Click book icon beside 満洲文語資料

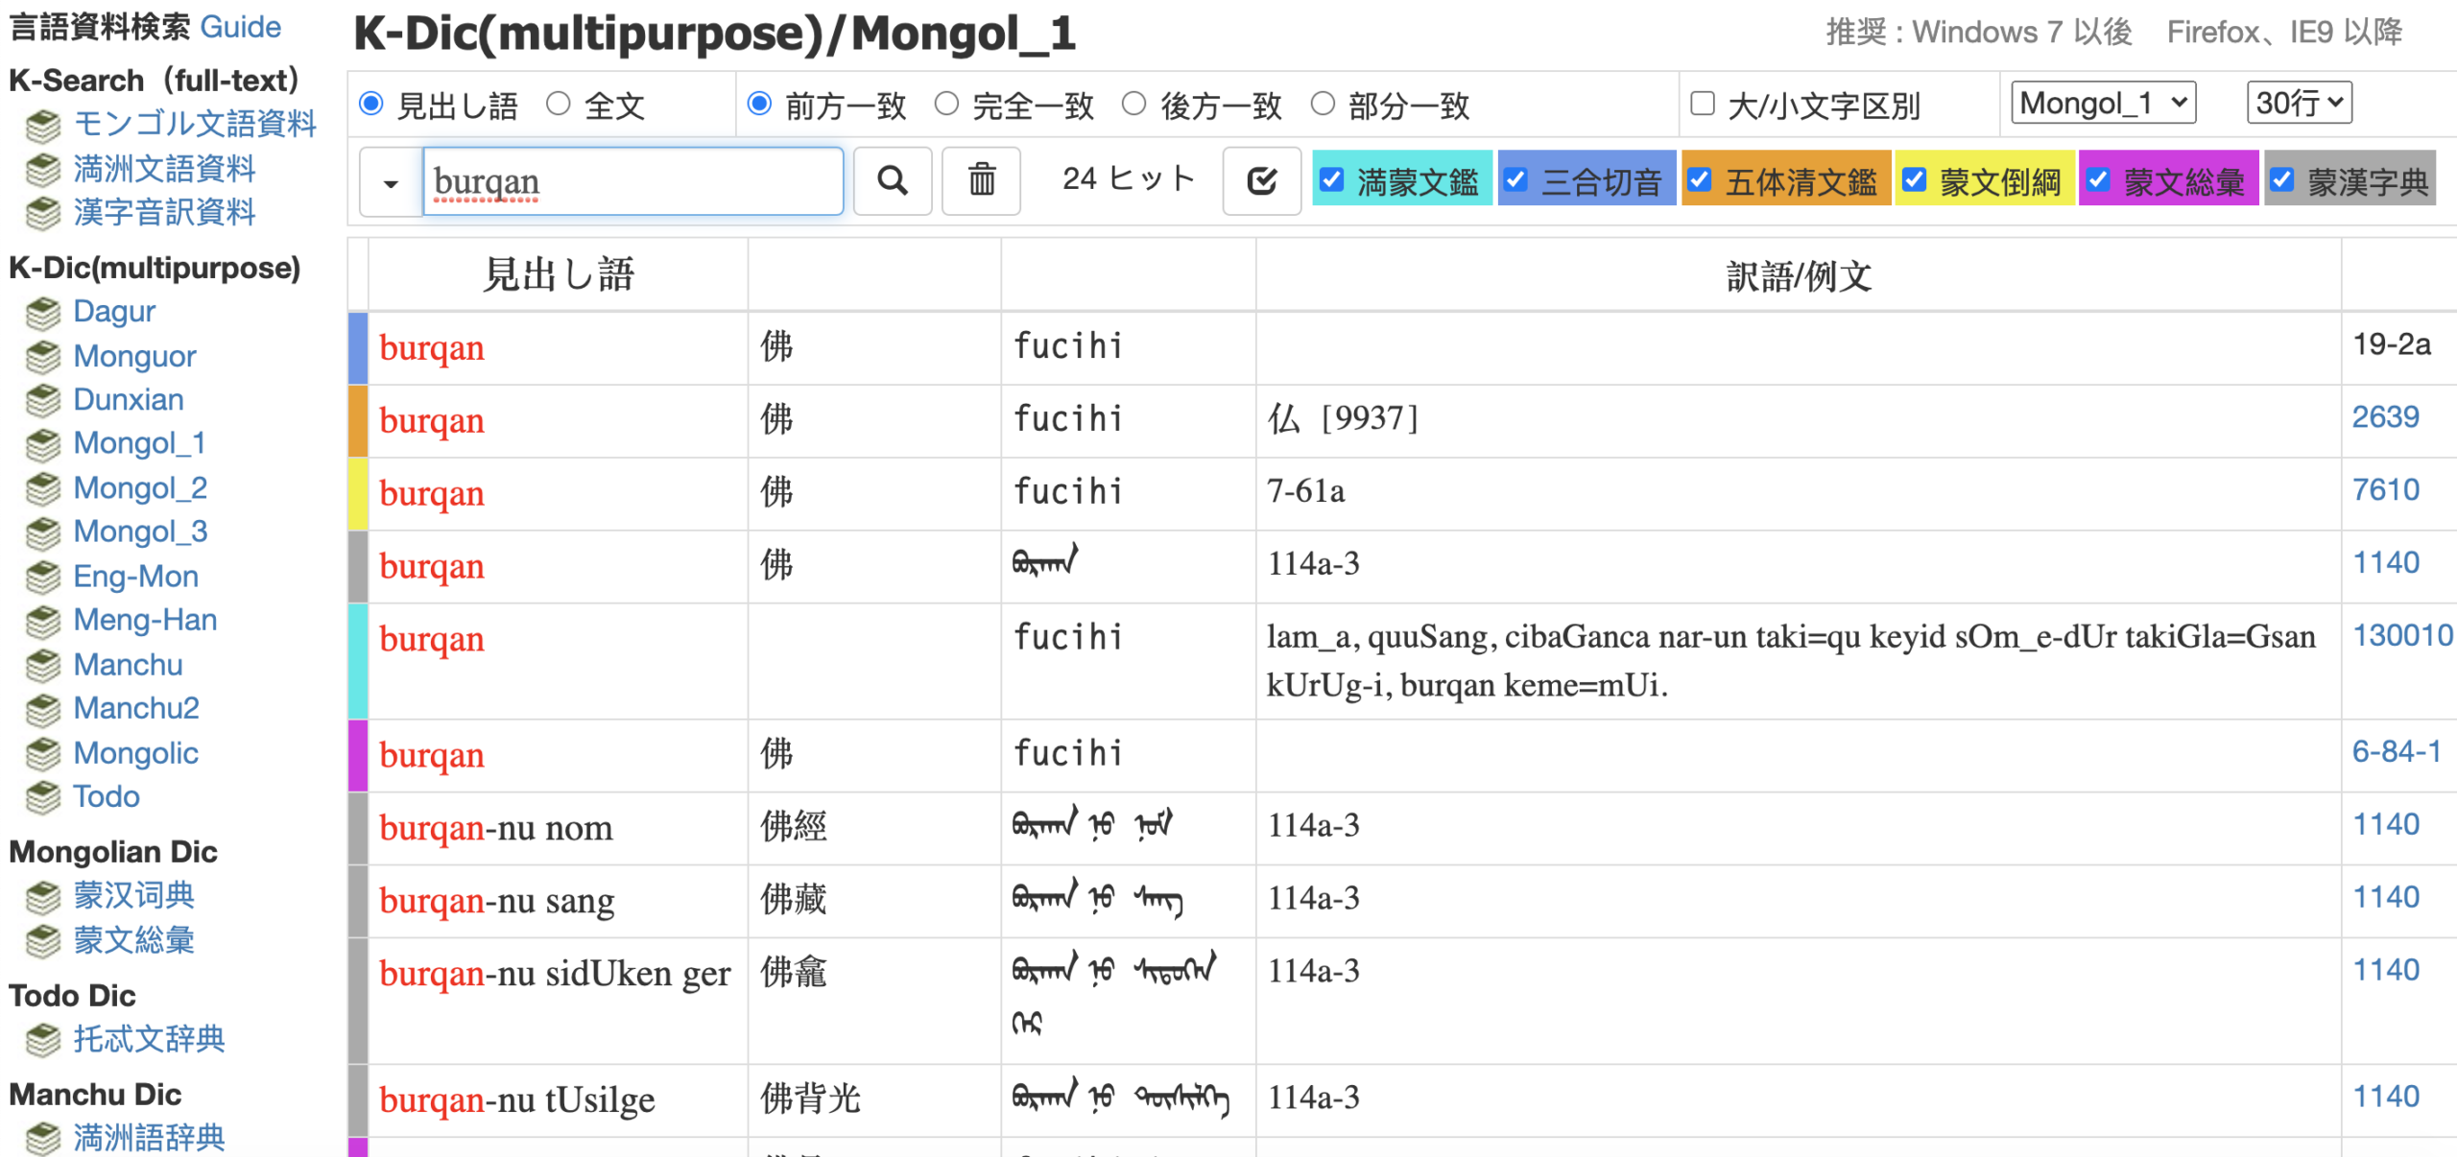tap(43, 170)
